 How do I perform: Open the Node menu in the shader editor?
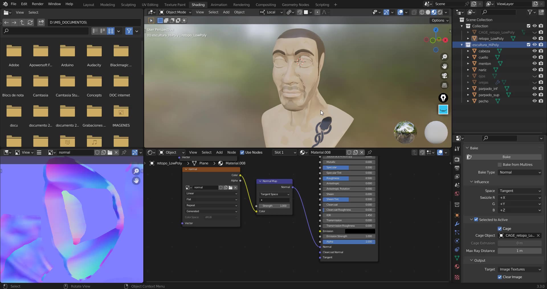232,152
